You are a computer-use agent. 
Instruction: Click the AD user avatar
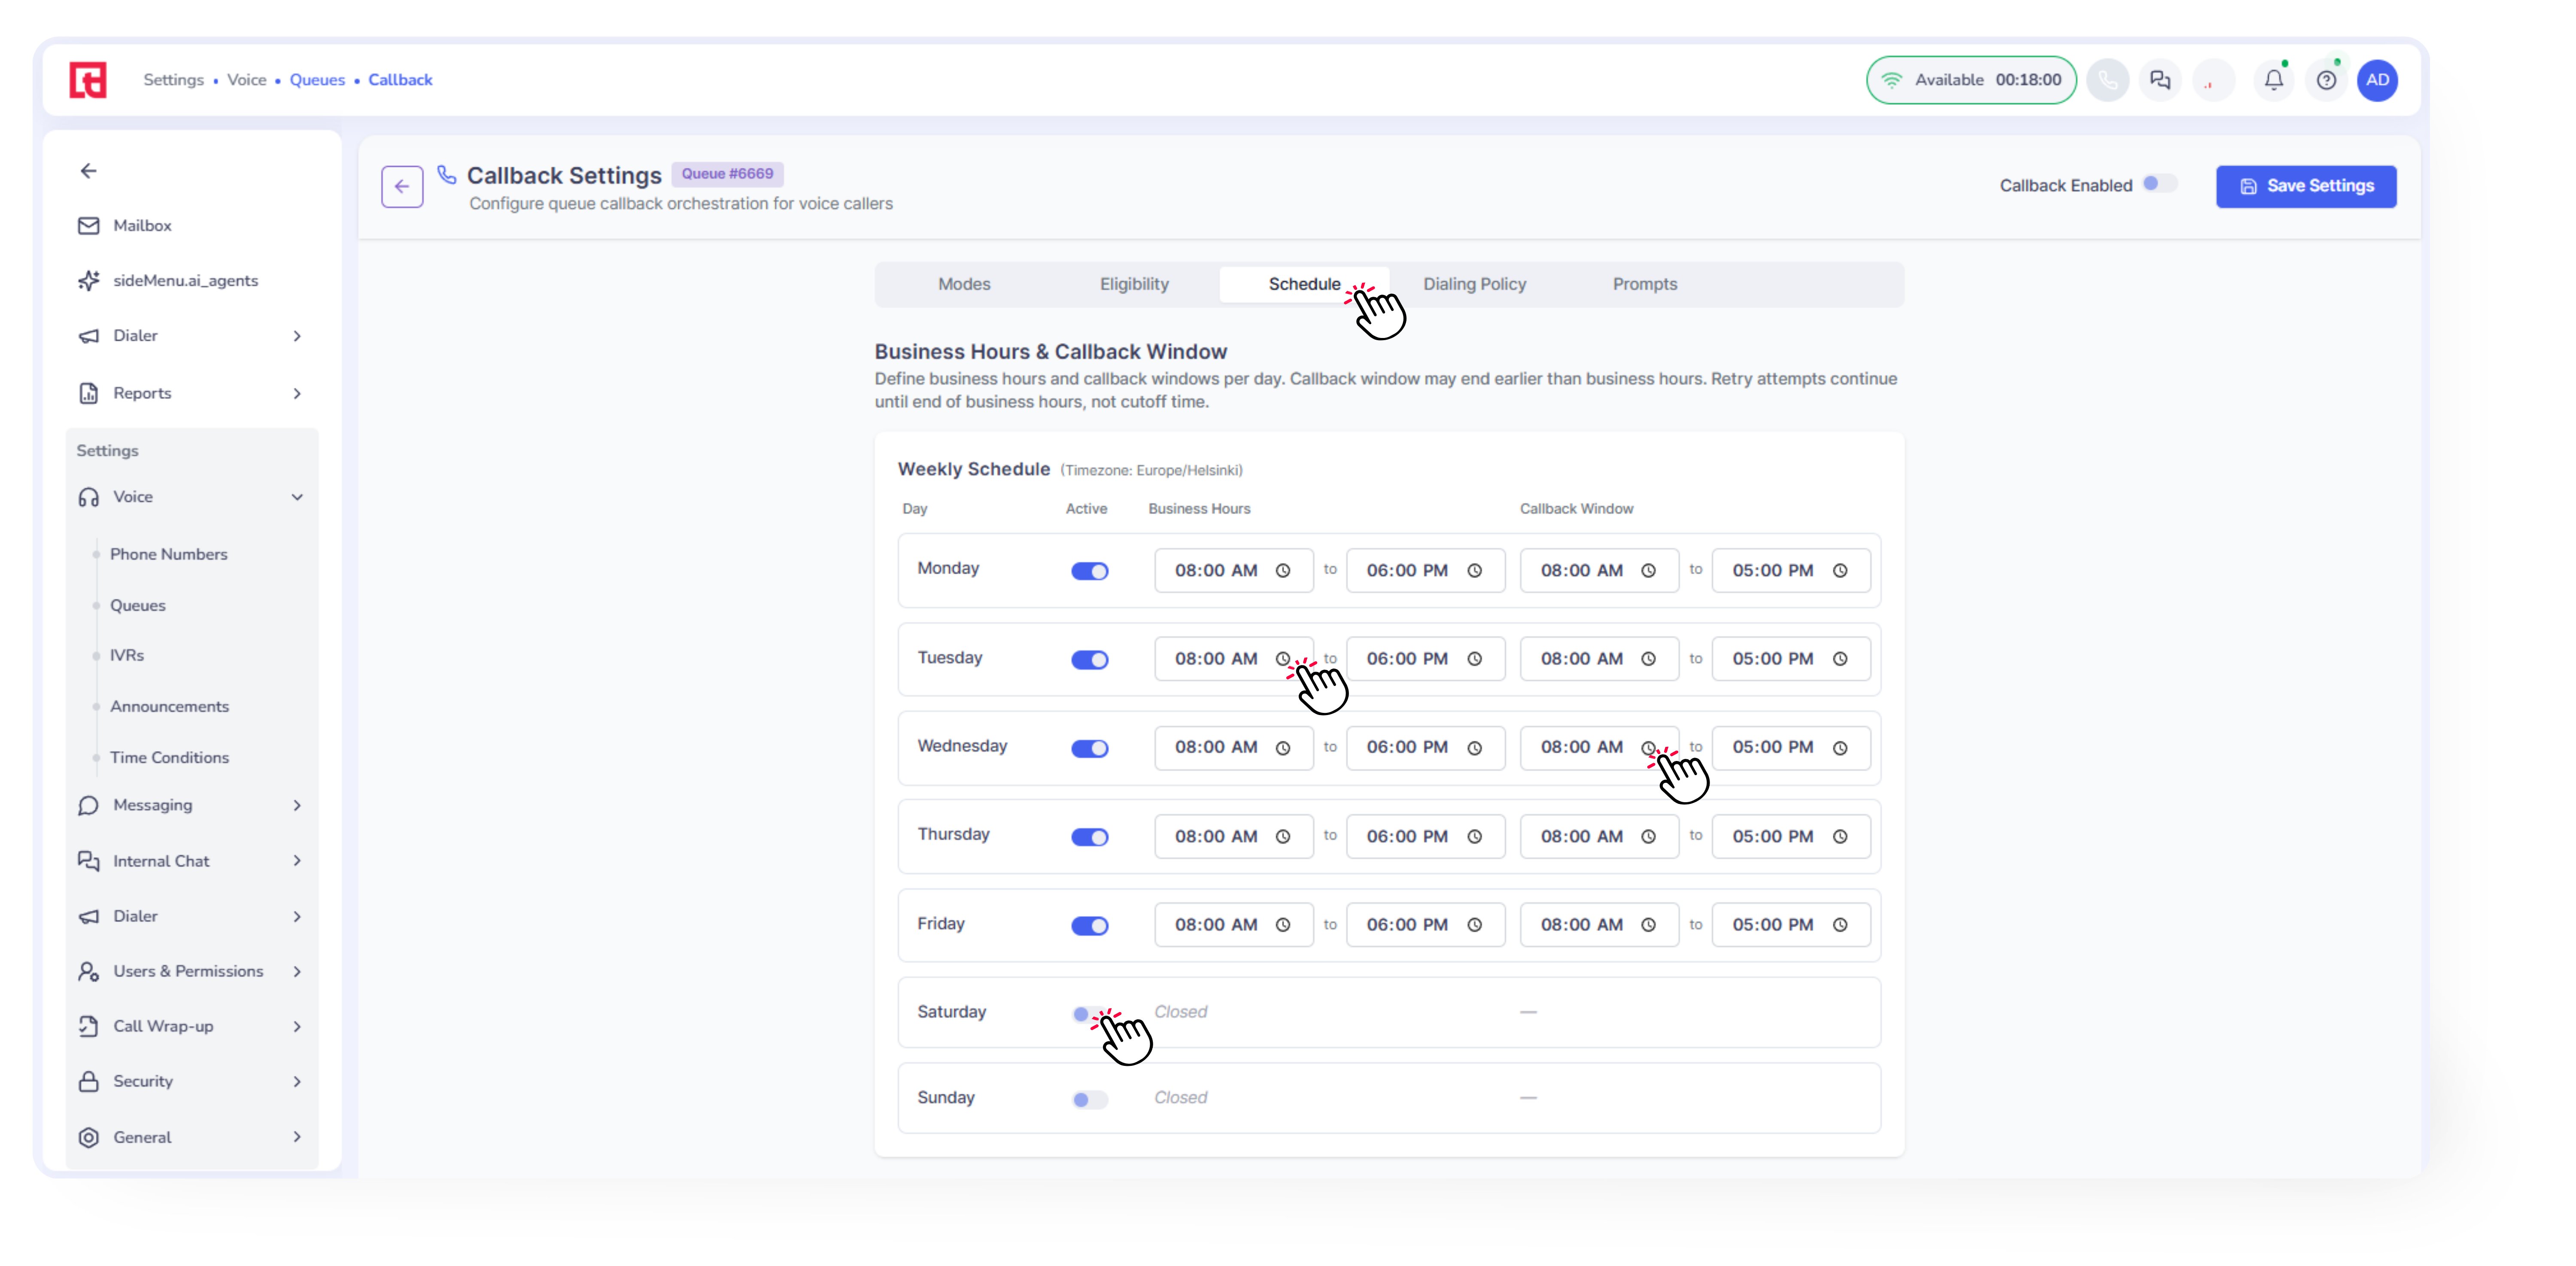(x=2377, y=80)
